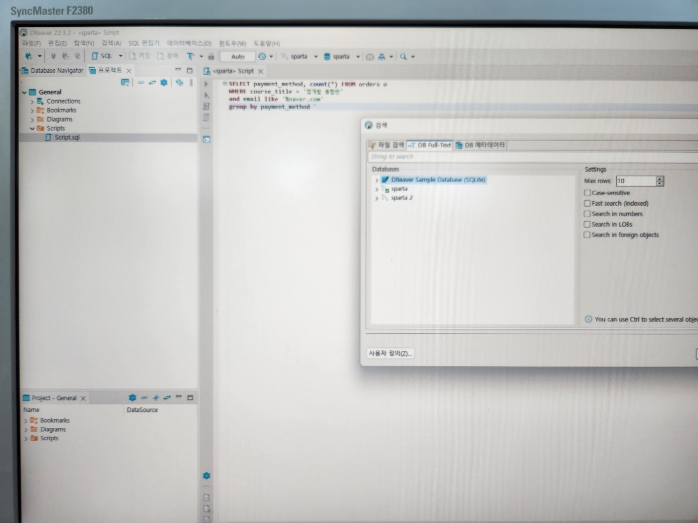698x523 pixels.
Task: Expand the sparta database node in search dialog
Action: pos(376,189)
